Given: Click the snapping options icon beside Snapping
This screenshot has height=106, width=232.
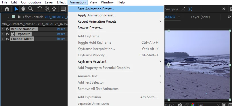Looking at the screenshot, I should [x=183, y=9].
